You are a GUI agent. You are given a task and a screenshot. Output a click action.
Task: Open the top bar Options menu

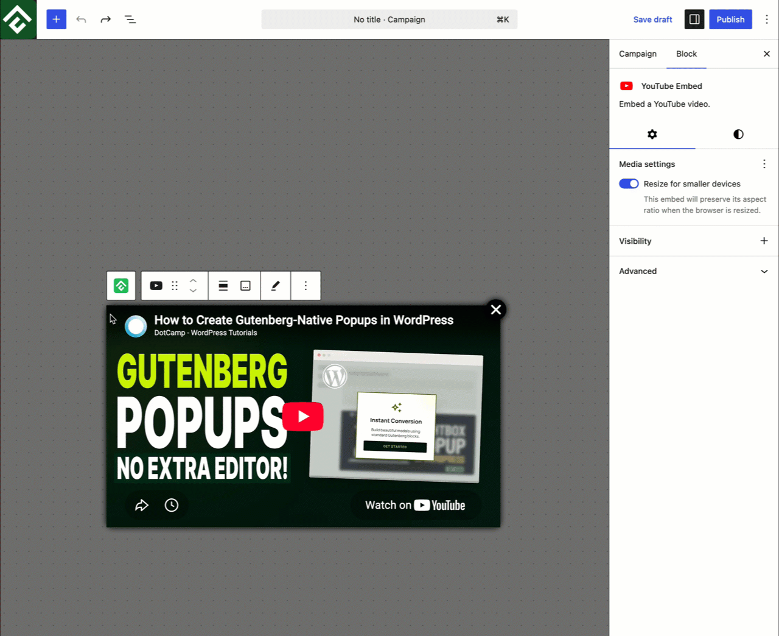[767, 19]
